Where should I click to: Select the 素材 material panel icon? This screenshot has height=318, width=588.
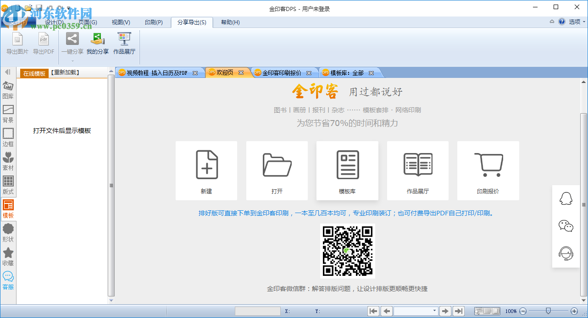7,161
